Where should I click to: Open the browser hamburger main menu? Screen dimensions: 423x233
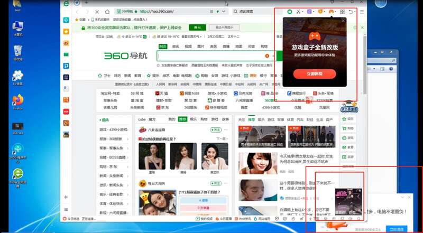tap(362, 12)
